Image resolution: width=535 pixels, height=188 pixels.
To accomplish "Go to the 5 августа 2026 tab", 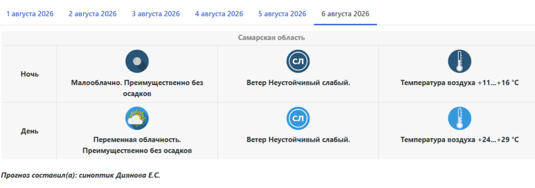I will pos(282,14).
